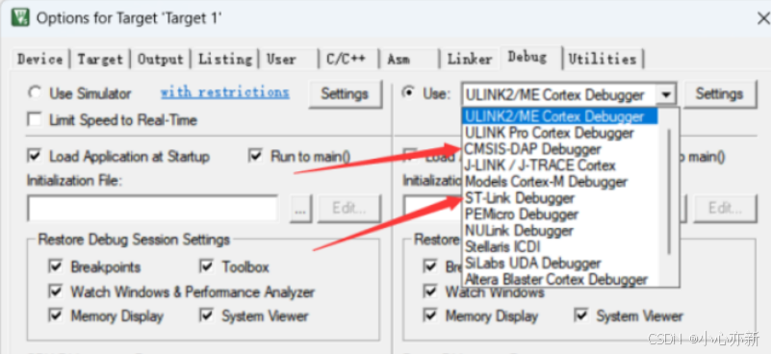The height and width of the screenshot is (354, 771).
Task: Choose ULINK Pro Cortex Debugger option
Action: (560, 133)
